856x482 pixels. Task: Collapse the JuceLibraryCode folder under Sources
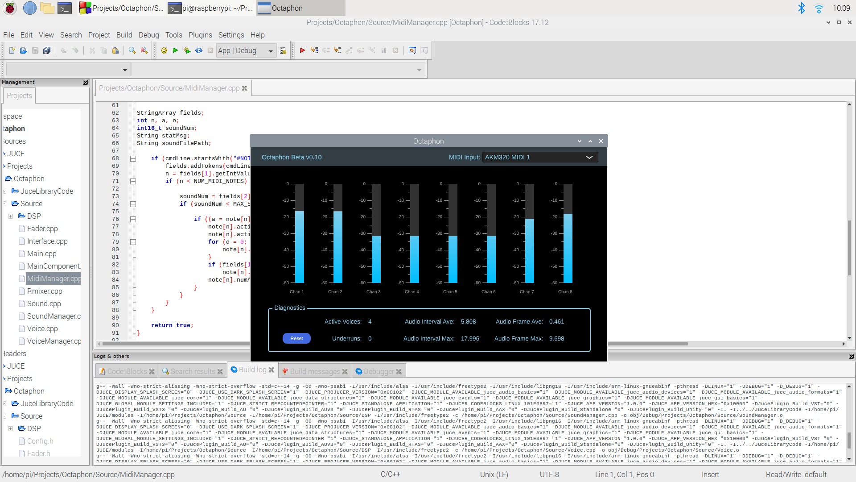click(x=4, y=191)
